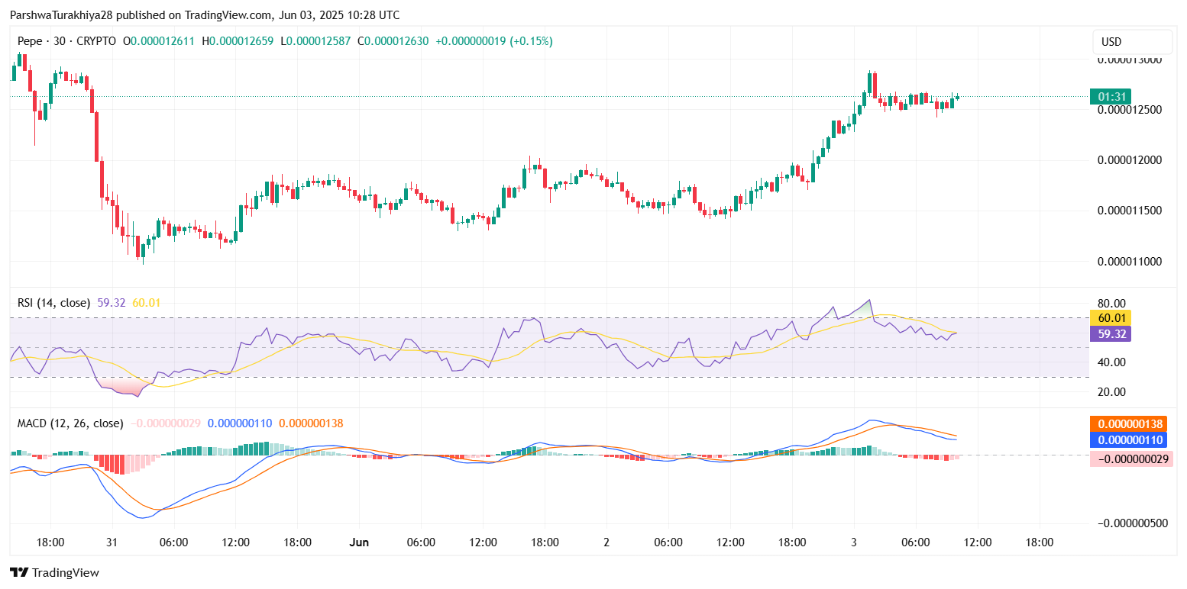Click the 0.000011500 price axis label
Viewport: 1187px width, 589px height.
coord(1129,211)
